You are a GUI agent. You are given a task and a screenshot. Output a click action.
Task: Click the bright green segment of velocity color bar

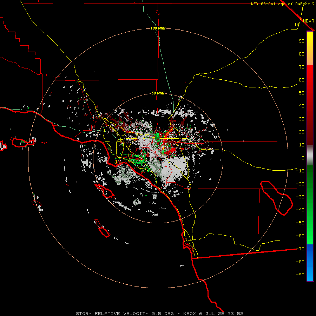pos(310,205)
